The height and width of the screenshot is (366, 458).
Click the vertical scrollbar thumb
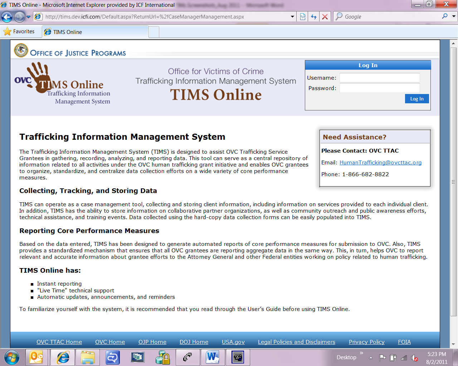(453, 182)
